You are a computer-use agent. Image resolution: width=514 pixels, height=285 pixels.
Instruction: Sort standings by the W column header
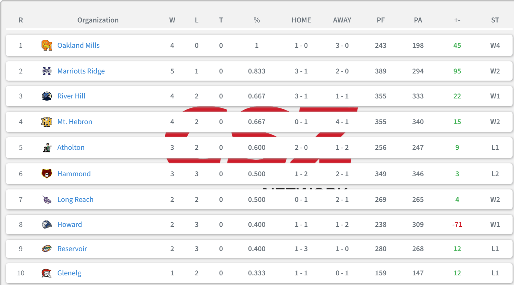click(x=172, y=20)
